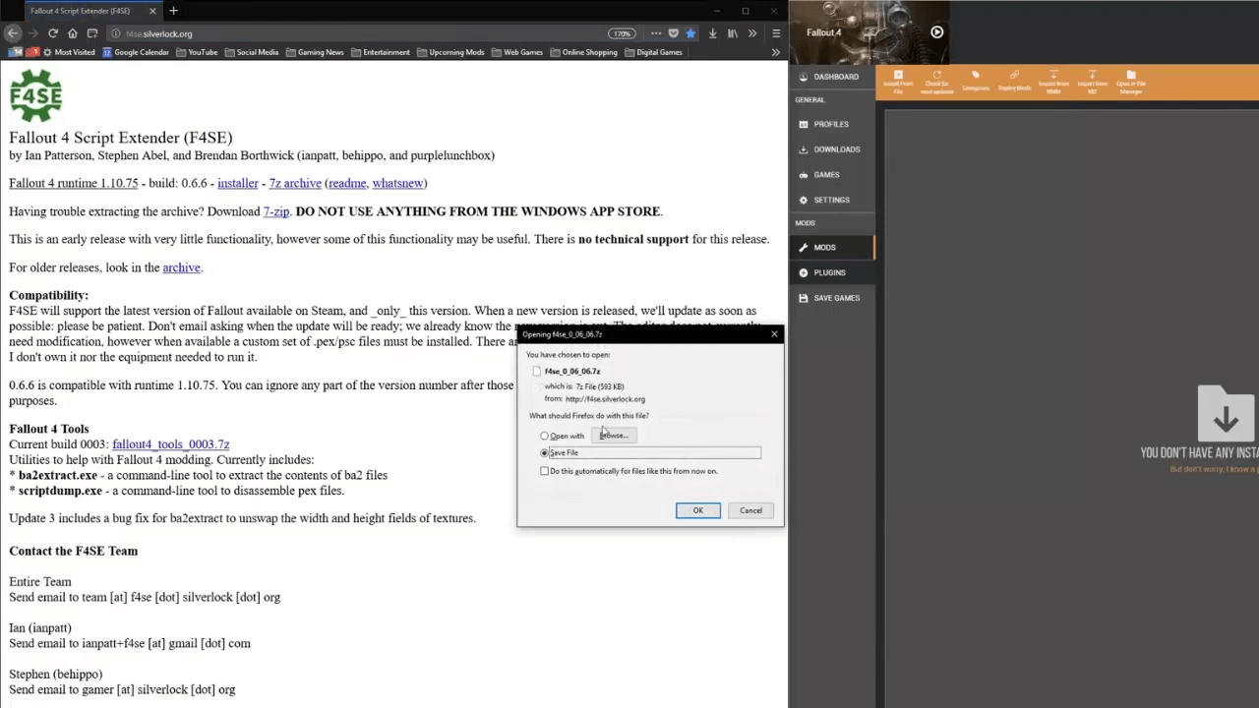Screen dimensions: 1259x708
Task: Open the Firefox hamburger menu
Action: coord(776,33)
